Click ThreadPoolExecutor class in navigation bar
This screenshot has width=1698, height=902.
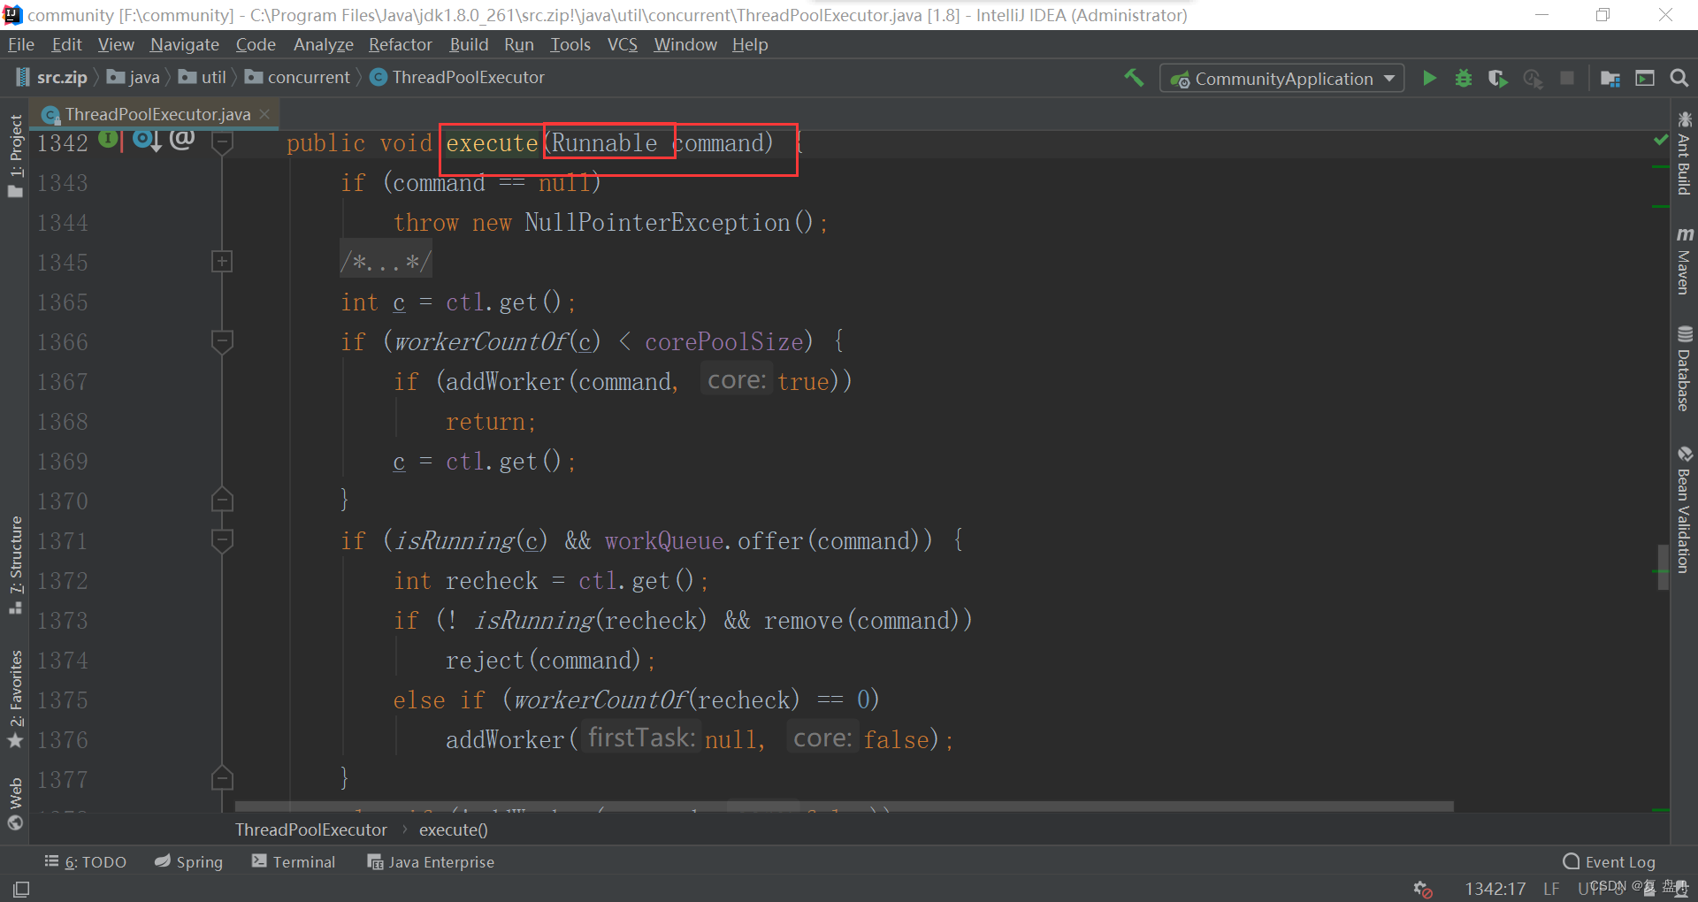click(457, 78)
